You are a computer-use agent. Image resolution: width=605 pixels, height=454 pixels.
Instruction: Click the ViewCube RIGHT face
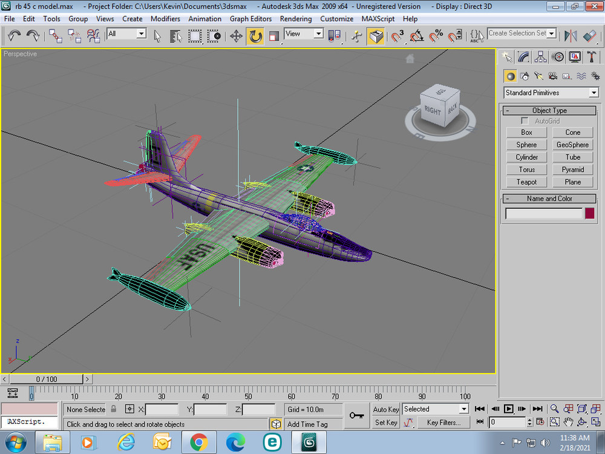pyautogui.click(x=433, y=110)
